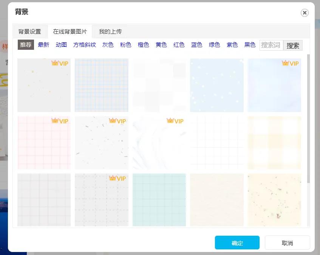
Task: Select the 推荐 recommended filter
Action: (x=25, y=44)
